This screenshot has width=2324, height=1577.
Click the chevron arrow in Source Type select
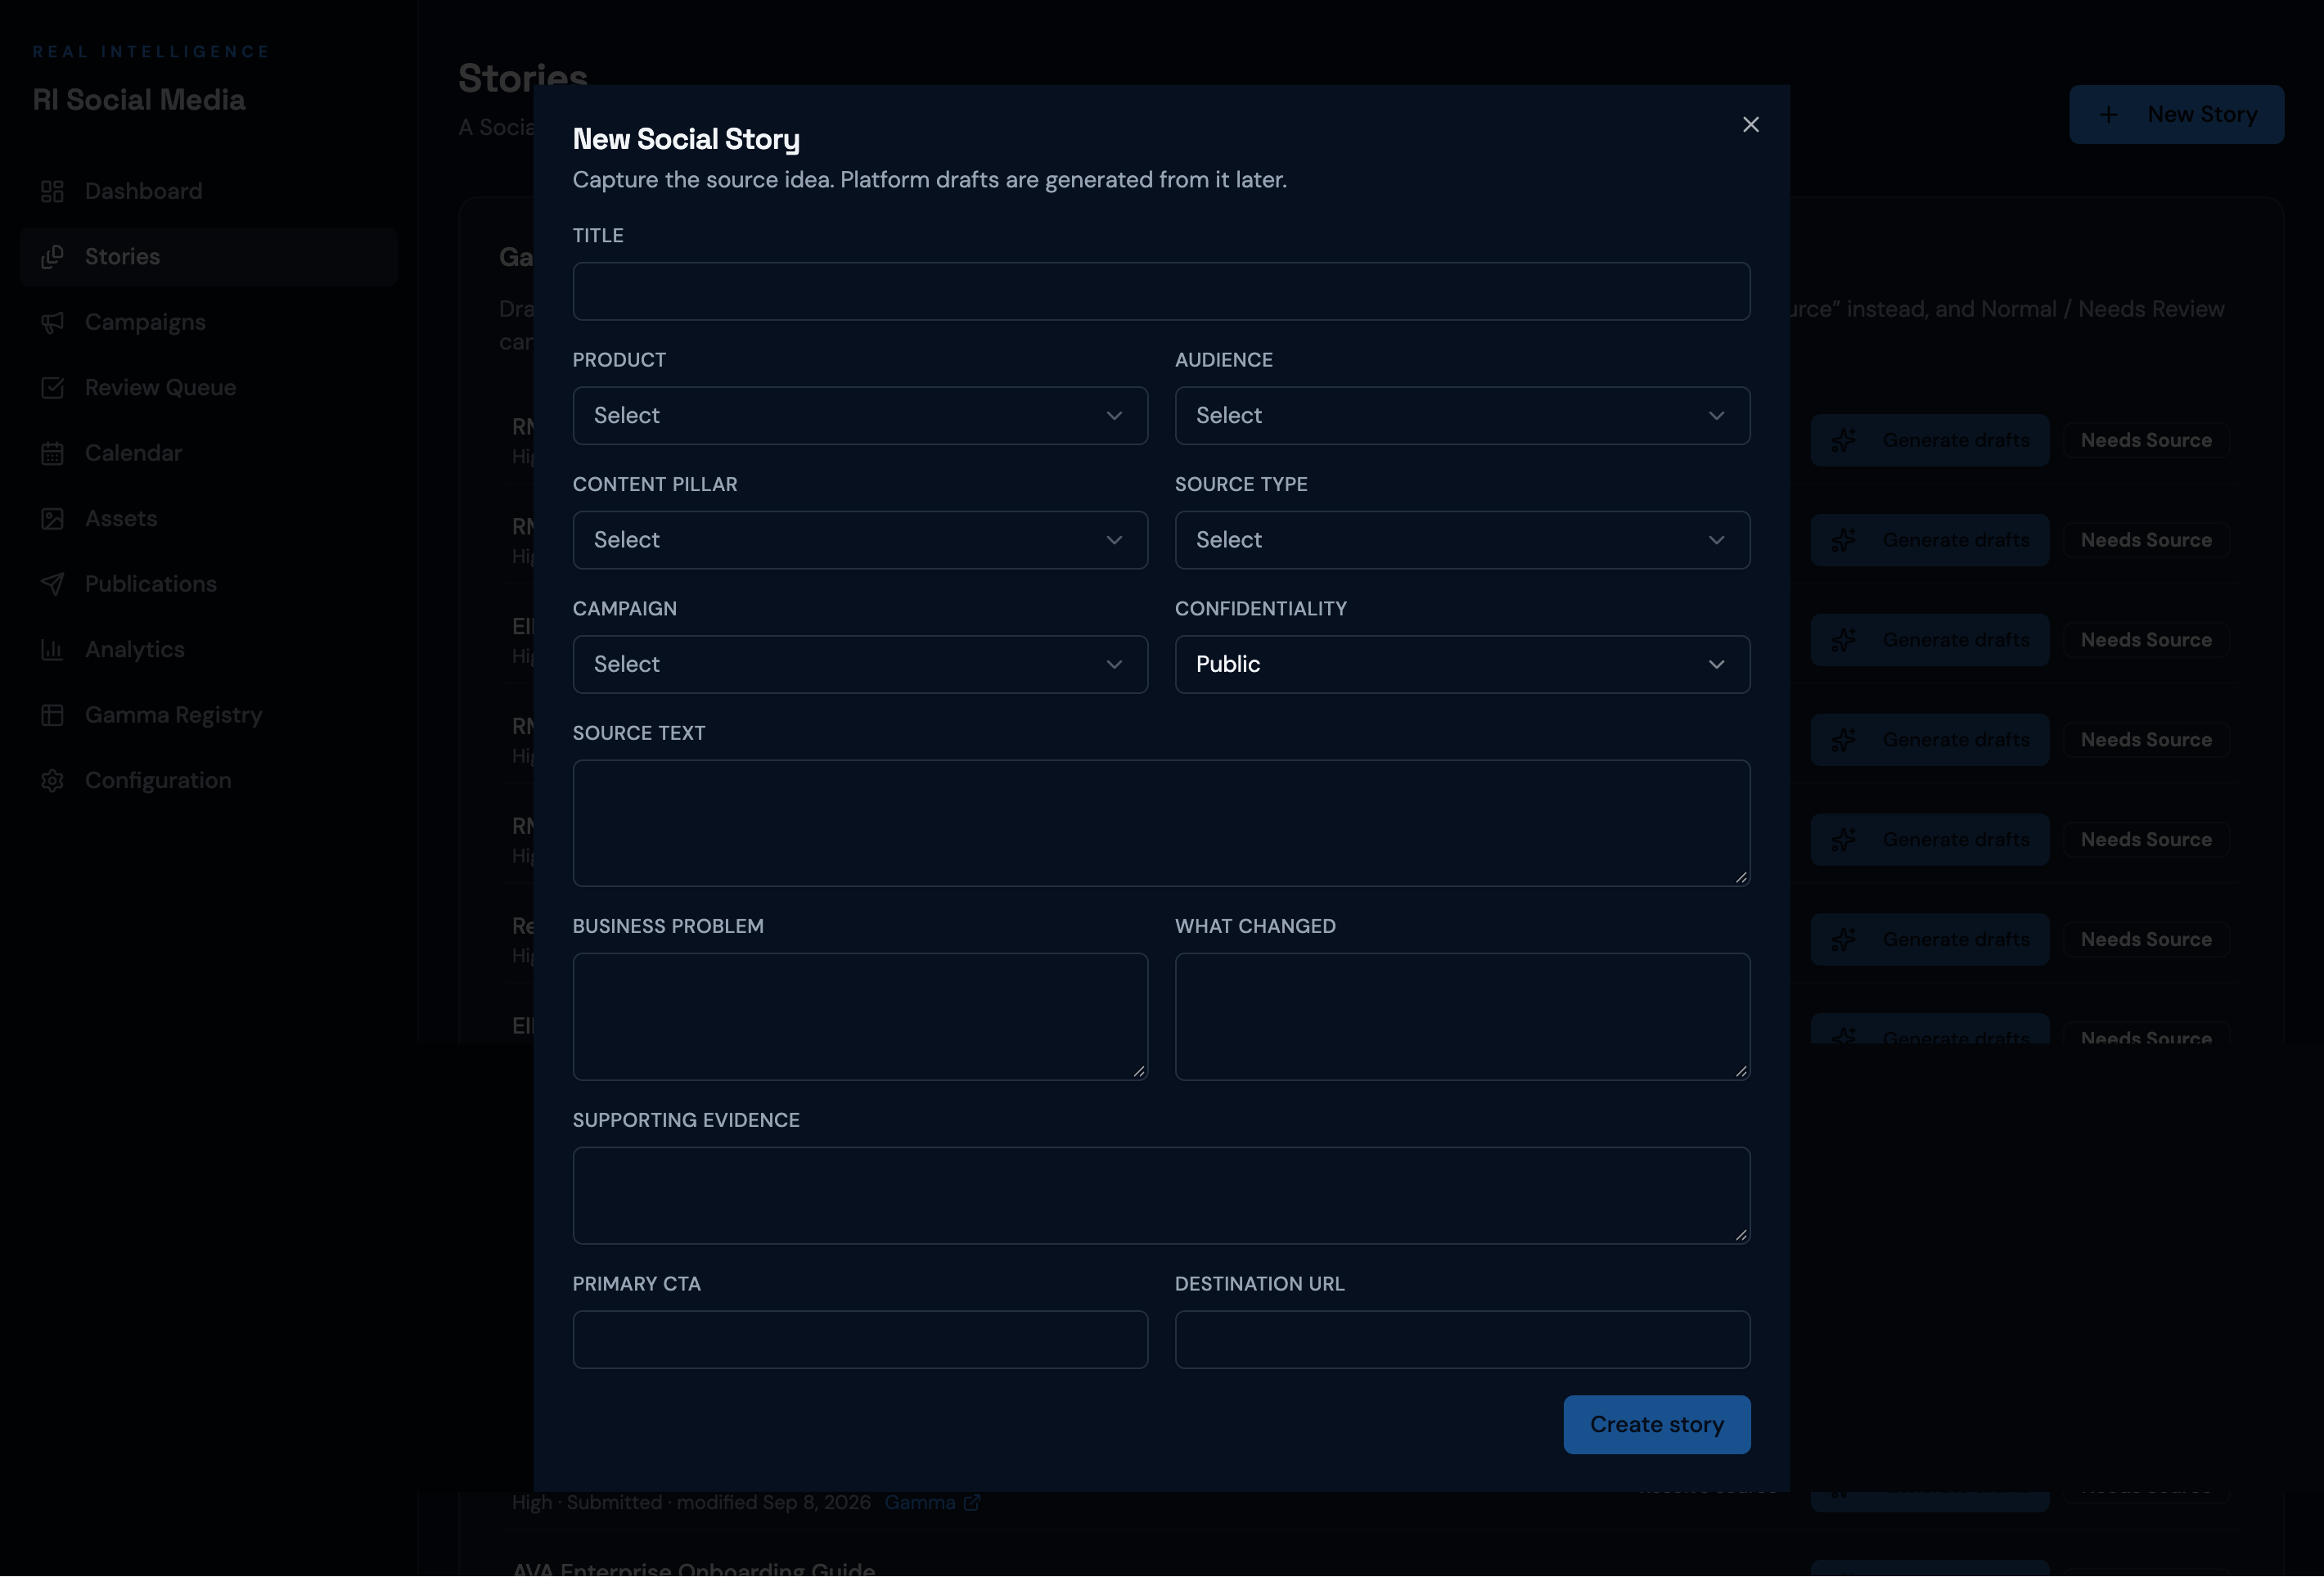(1716, 540)
